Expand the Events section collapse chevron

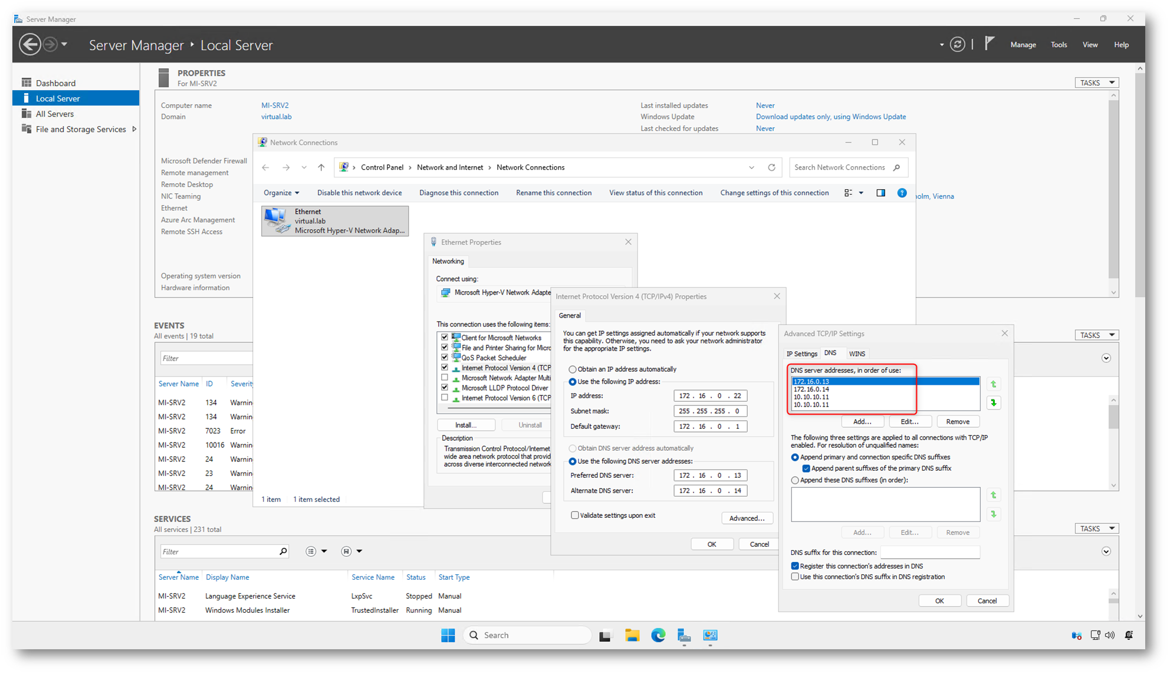pyautogui.click(x=1106, y=358)
